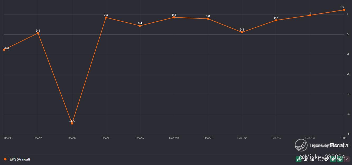Click the -4.5 value label

(x=72, y=121)
